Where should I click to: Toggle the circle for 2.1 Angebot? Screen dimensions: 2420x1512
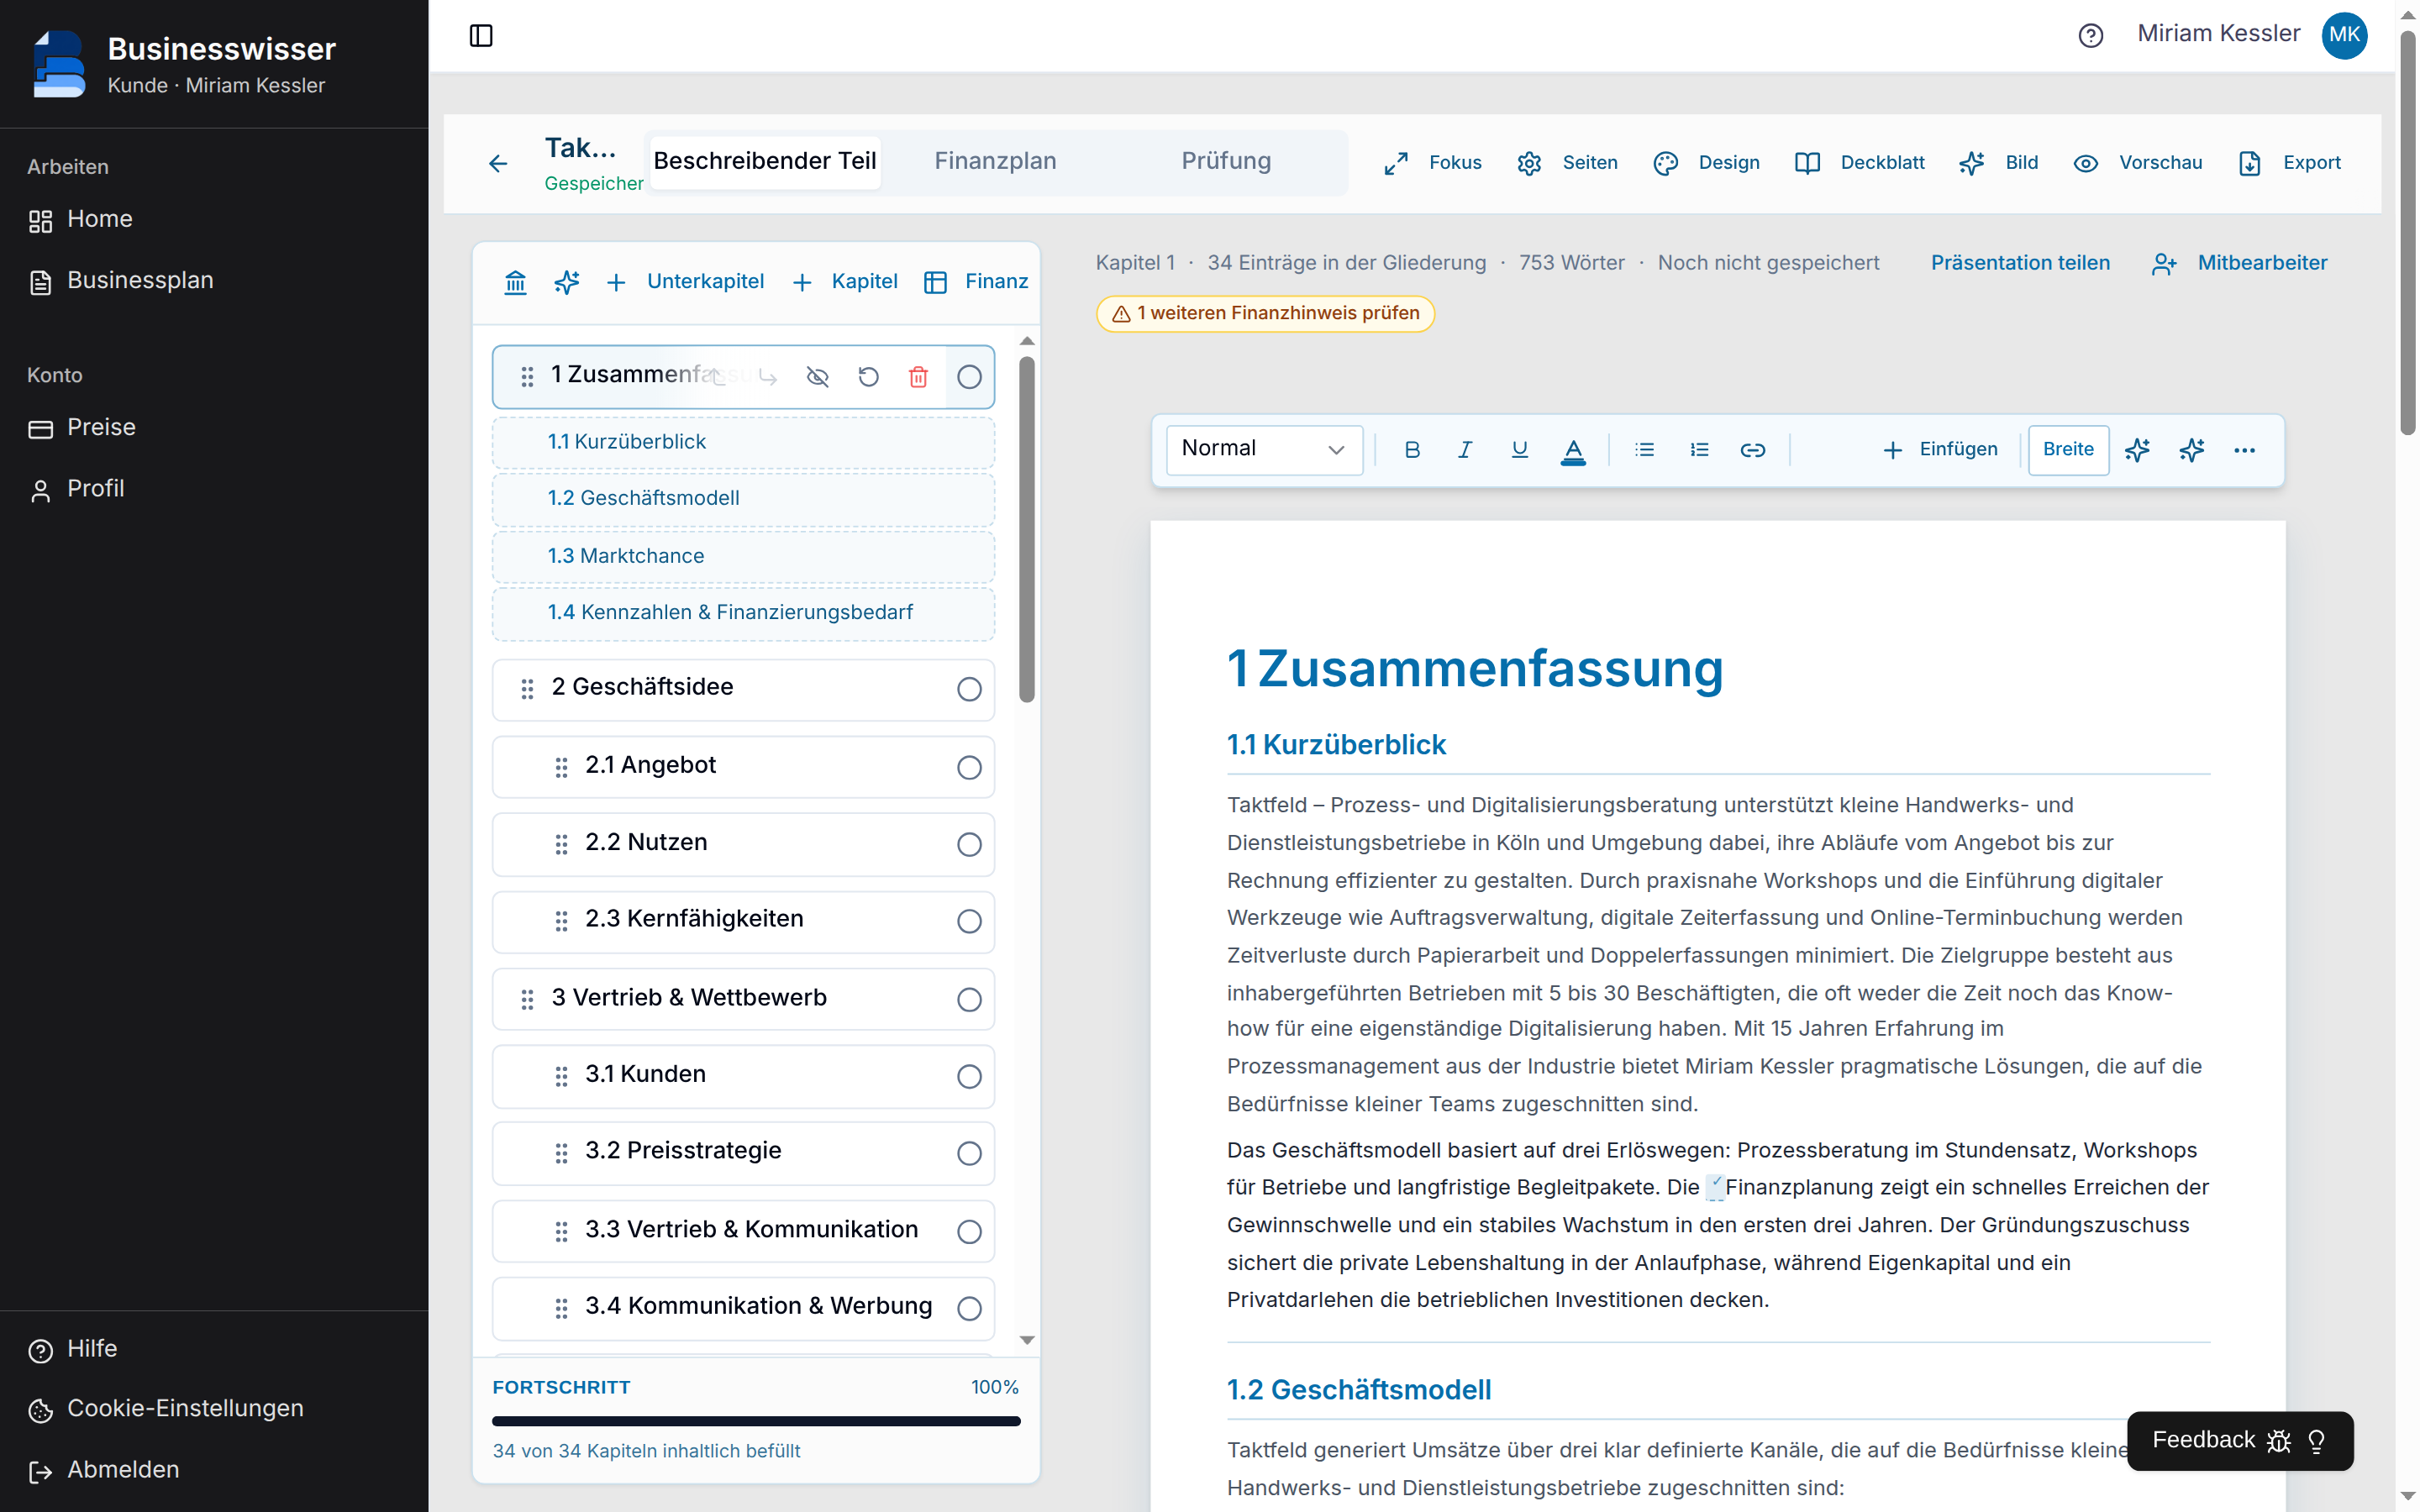pos(969,767)
